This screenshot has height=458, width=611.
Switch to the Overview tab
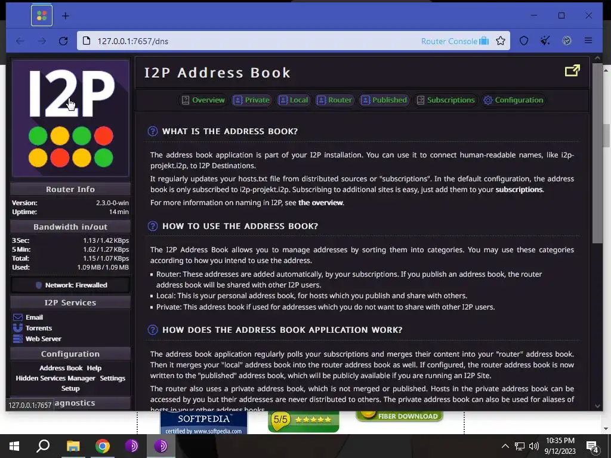203,100
